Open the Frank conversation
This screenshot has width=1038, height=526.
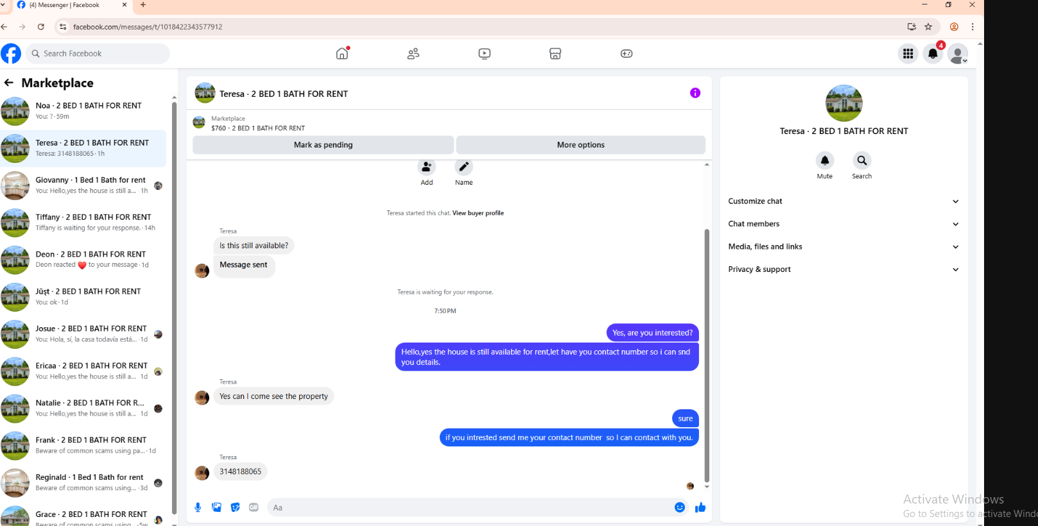(83, 446)
